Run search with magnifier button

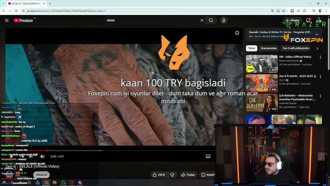pos(211,20)
